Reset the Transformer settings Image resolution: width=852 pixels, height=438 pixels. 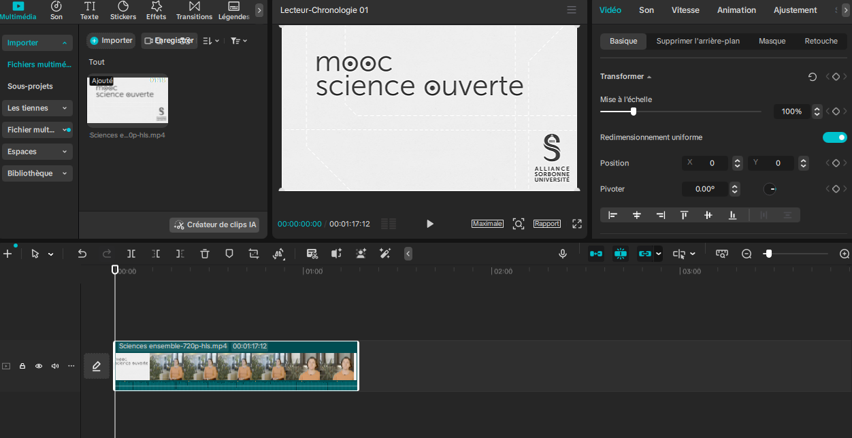[x=813, y=77]
